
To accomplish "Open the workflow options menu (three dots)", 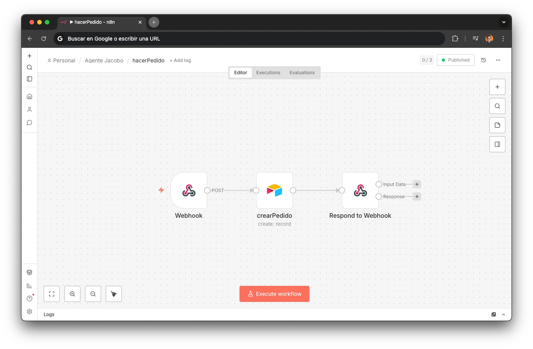I will 498,60.
